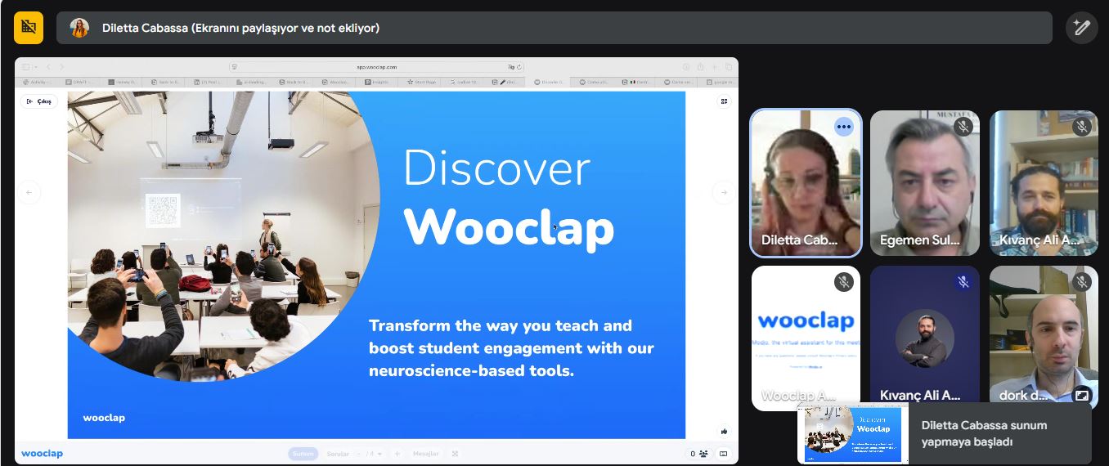The height and width of the screenshot is (466, 1109).
Task: Click the thumbs-up like icon beside the slide
Action: coord(724,431)
